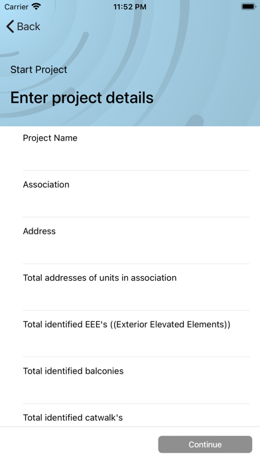Tap the battery indicator icon
This screenshot has height=462, width=260.
coord(248,7)
